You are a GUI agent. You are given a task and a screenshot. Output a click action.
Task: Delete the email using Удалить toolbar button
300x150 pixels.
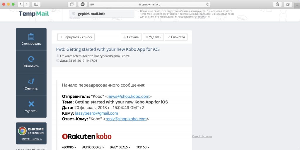[x=153, y=37]
